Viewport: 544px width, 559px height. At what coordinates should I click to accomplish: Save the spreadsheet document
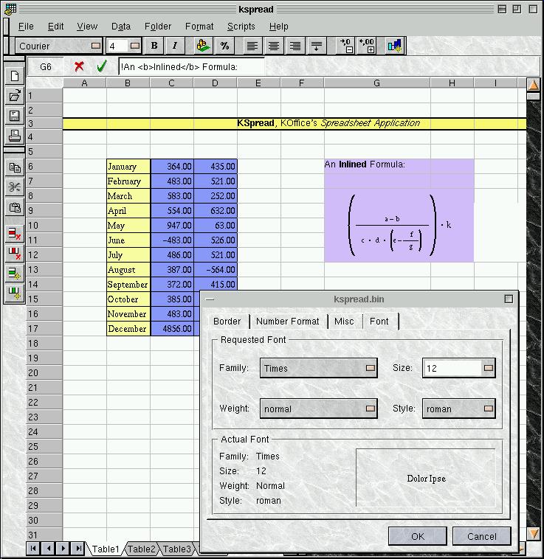click(x=14, y=116)
